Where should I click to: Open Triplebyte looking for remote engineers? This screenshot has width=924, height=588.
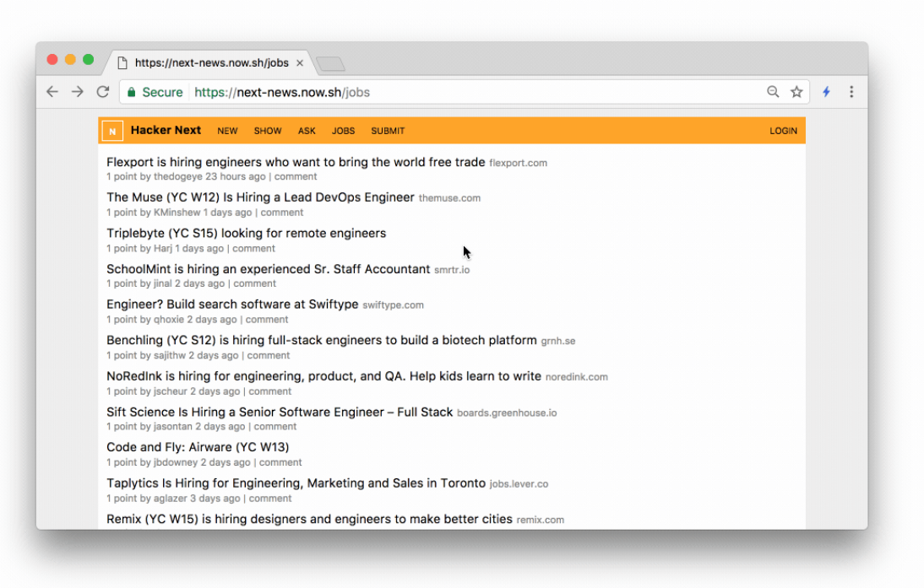(247, 233)
